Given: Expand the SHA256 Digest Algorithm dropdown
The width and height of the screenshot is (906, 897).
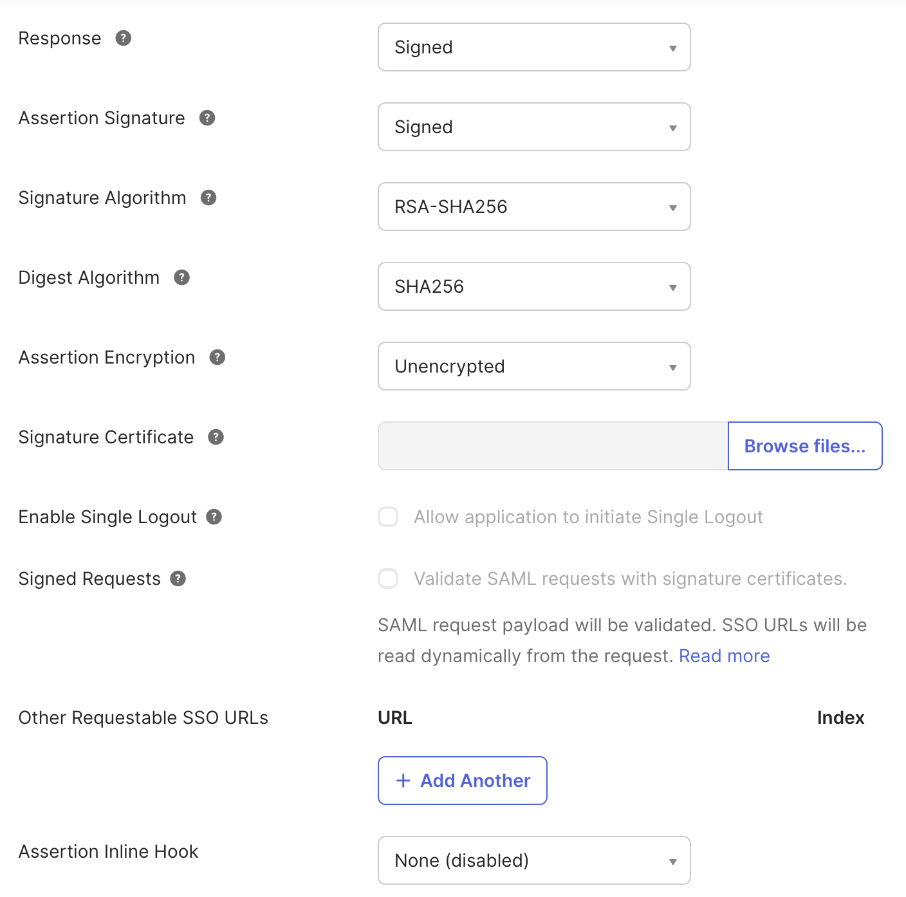Looking at the screenshot, I should (534, 286).
